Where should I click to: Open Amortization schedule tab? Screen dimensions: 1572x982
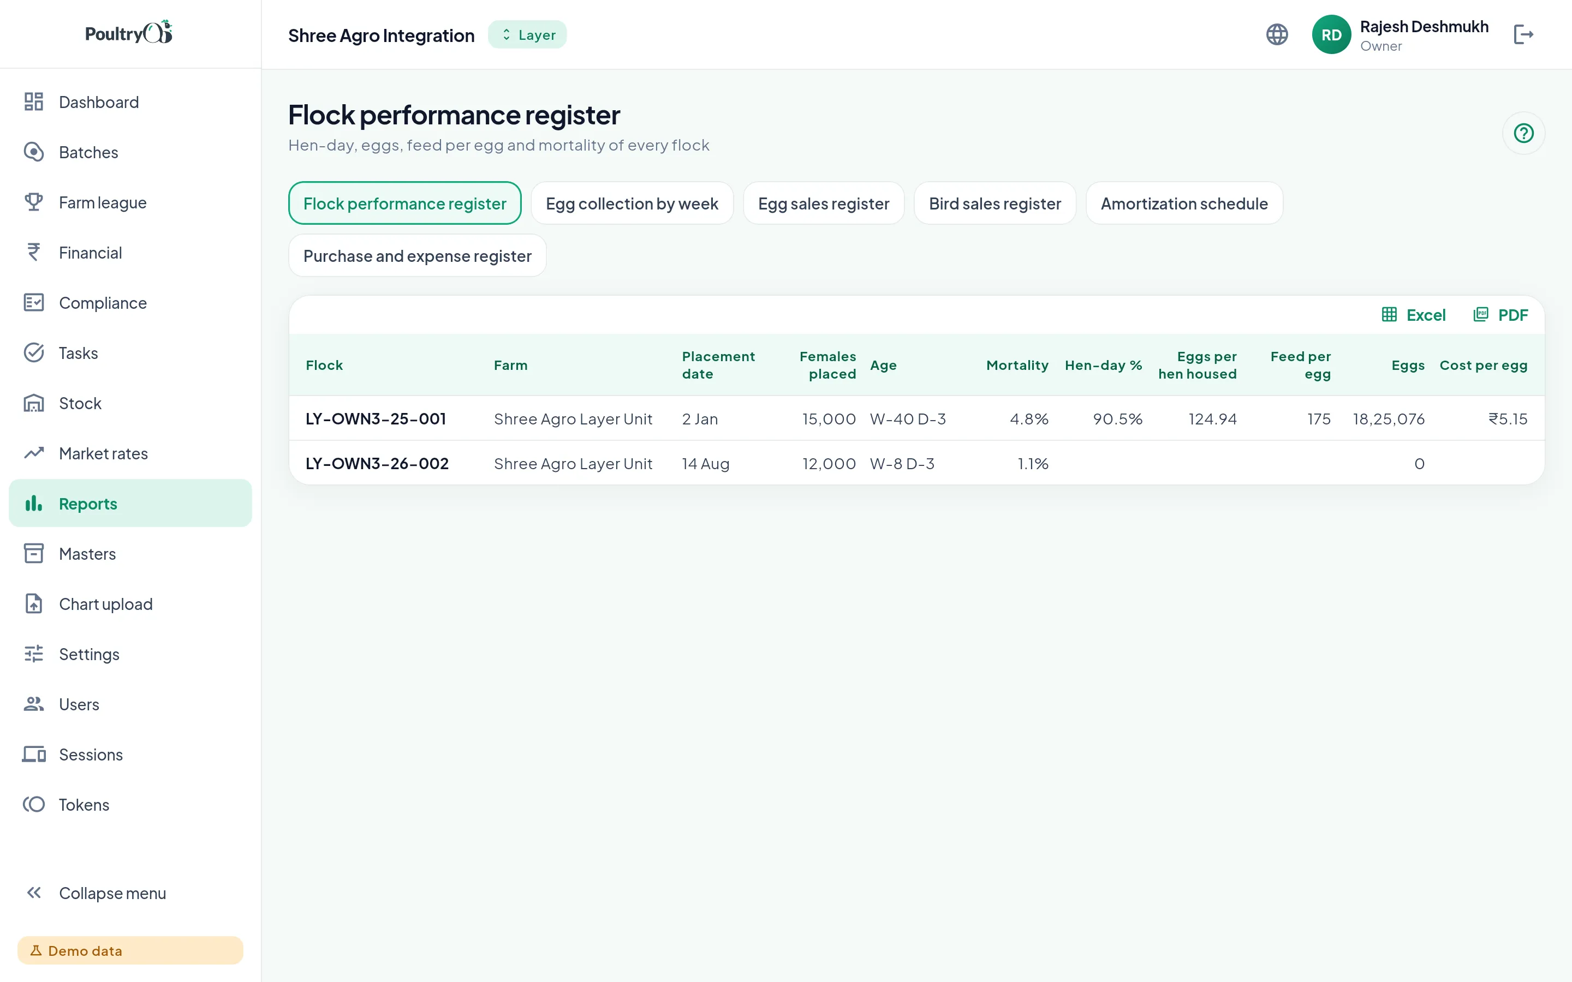(1184, 203)
